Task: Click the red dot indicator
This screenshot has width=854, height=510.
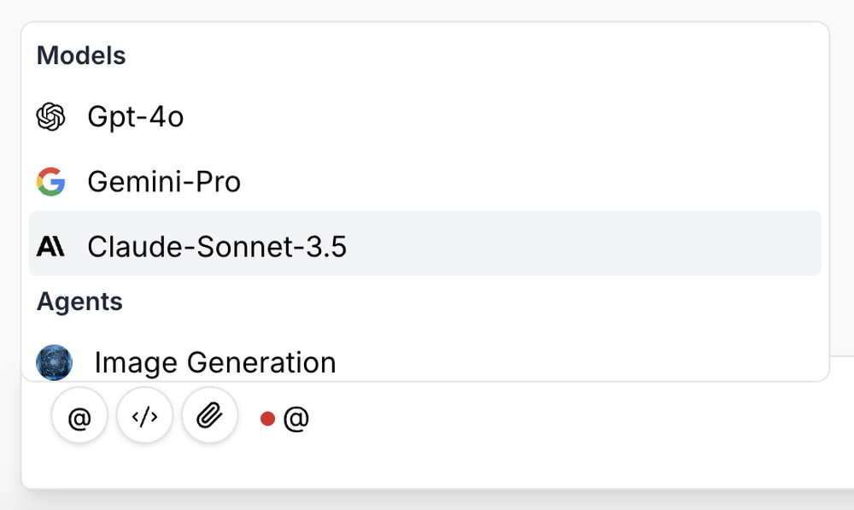Action: (267, 419)
